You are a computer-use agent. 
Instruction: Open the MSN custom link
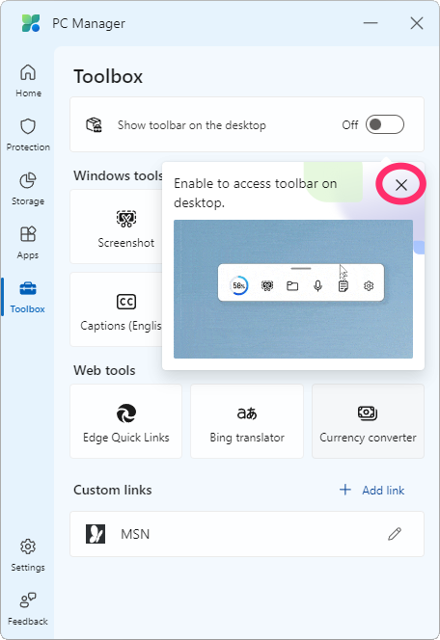coord(247,534)
